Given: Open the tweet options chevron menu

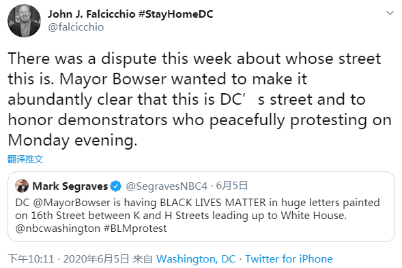Looking at the screenshot, I should pyautogui.click(x=390, y=13).
